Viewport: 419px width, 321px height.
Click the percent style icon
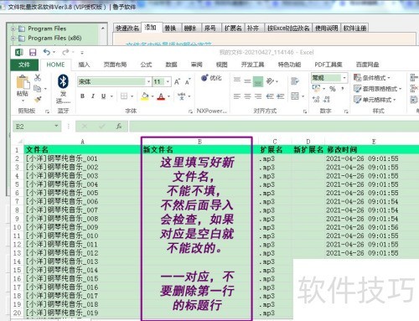pos(333,89)
